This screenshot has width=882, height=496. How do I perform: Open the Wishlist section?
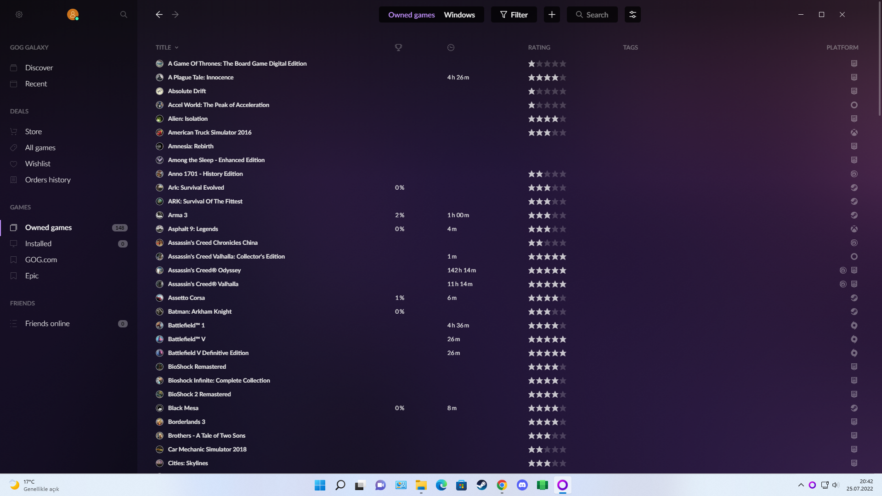click(x=38, y=163)
